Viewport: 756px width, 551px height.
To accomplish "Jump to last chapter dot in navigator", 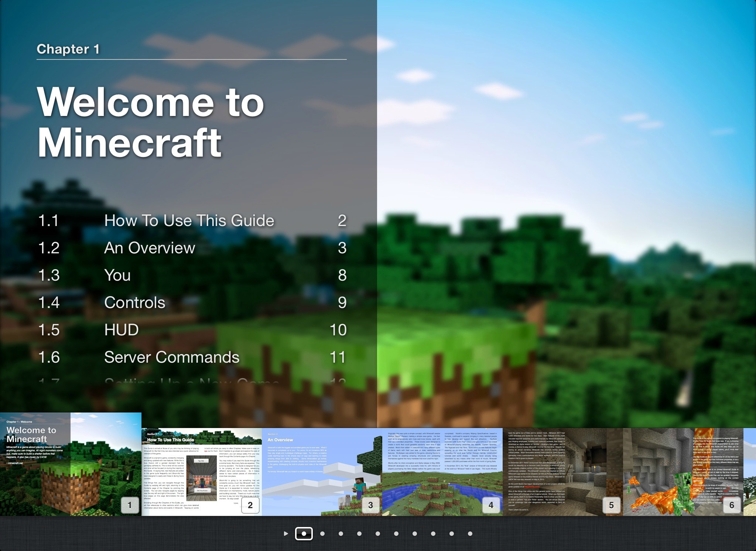I will [470, 534].
